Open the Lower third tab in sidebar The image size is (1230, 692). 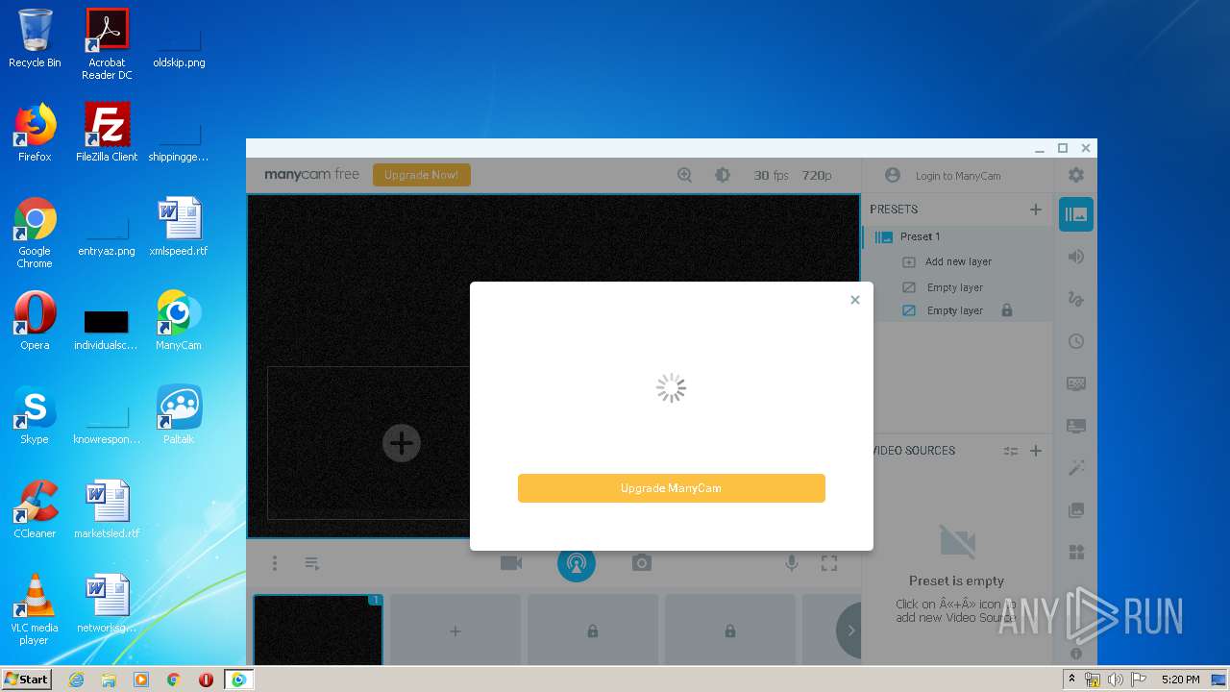pyautogui.click(x=1076, y=426)
